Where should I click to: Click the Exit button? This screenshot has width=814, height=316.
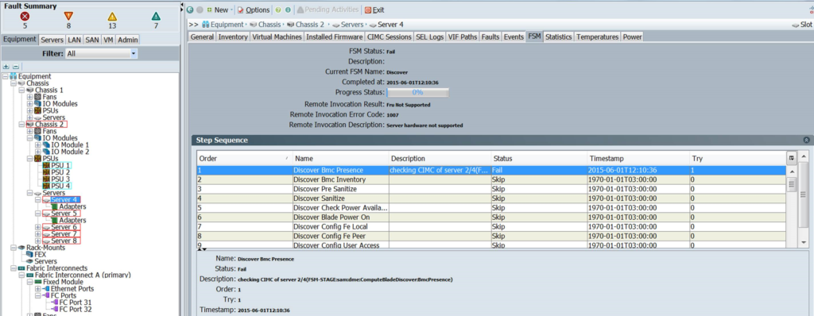(374, 10)
